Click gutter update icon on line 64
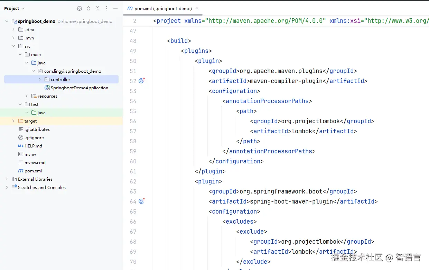The width and height of the screenshot is (429, 270). point(141,201)
